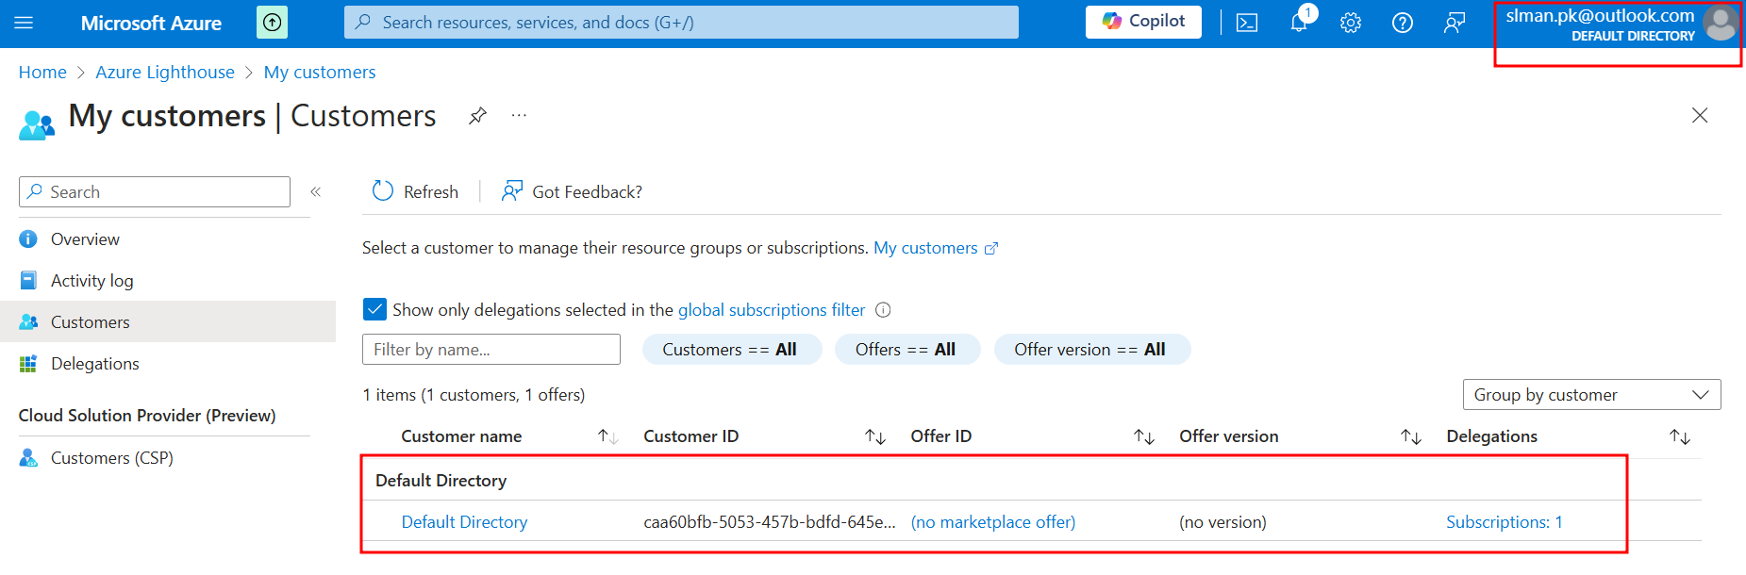This screenshot has height=575, width=1746.
Task: Uncheck Show only delegations checkbox
Action: click(x=374, y=310)
